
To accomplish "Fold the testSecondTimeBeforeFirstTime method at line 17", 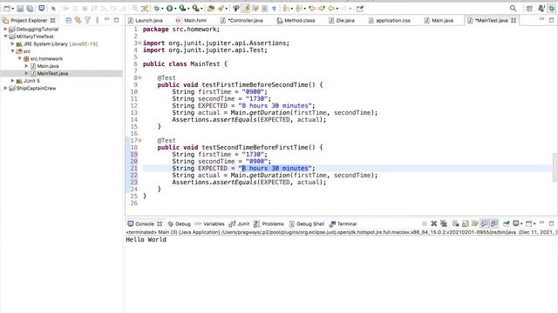I will point(139,141).
